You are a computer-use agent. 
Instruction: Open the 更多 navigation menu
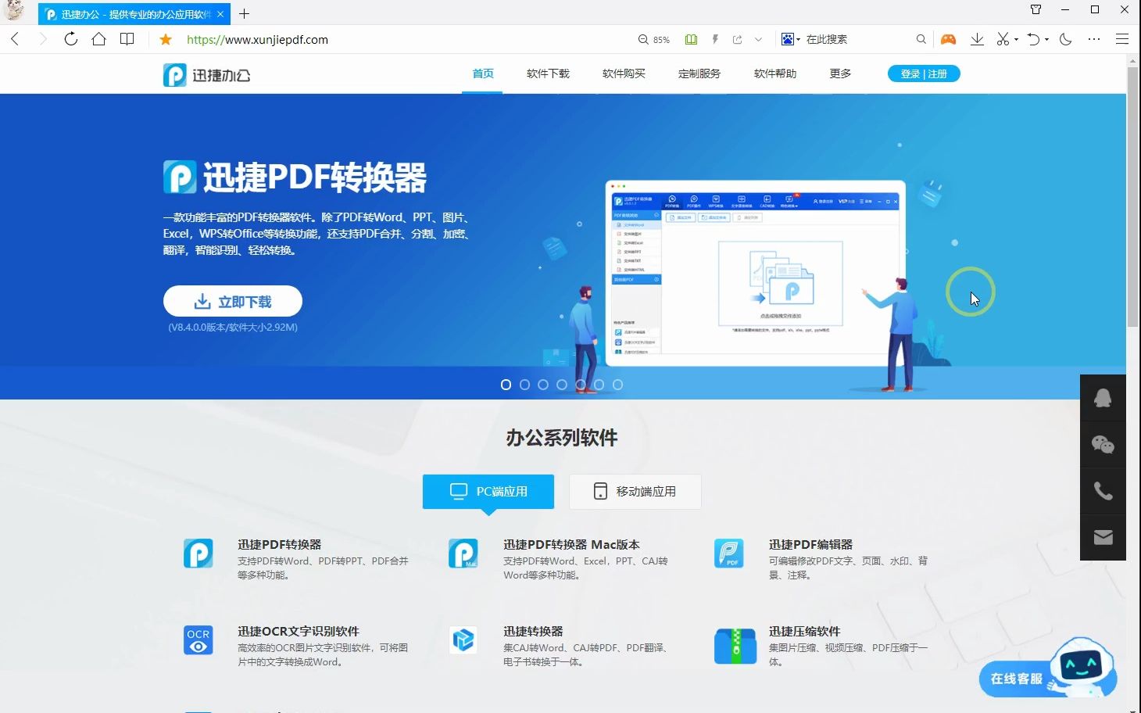(840, 73)
